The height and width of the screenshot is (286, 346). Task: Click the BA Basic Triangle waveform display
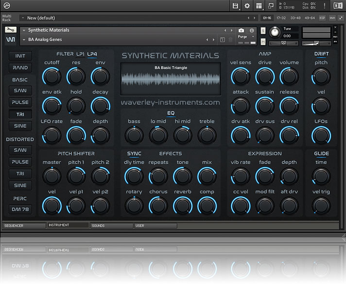pos(170,79)
